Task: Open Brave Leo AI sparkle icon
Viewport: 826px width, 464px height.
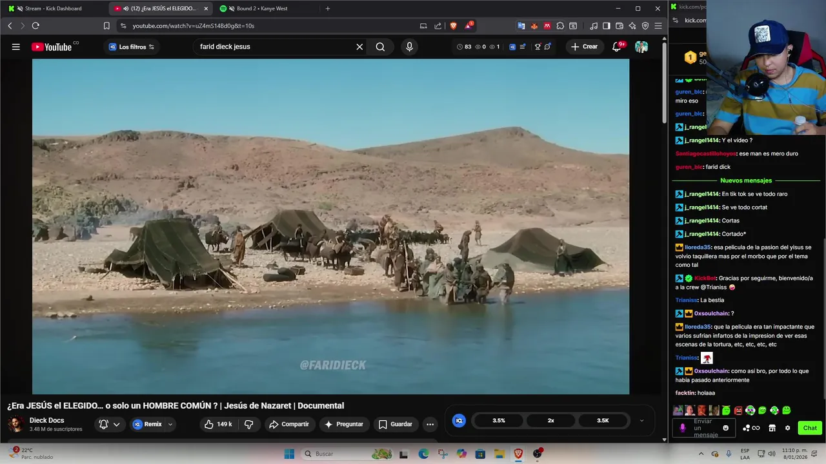Action: tap(632, 26)
